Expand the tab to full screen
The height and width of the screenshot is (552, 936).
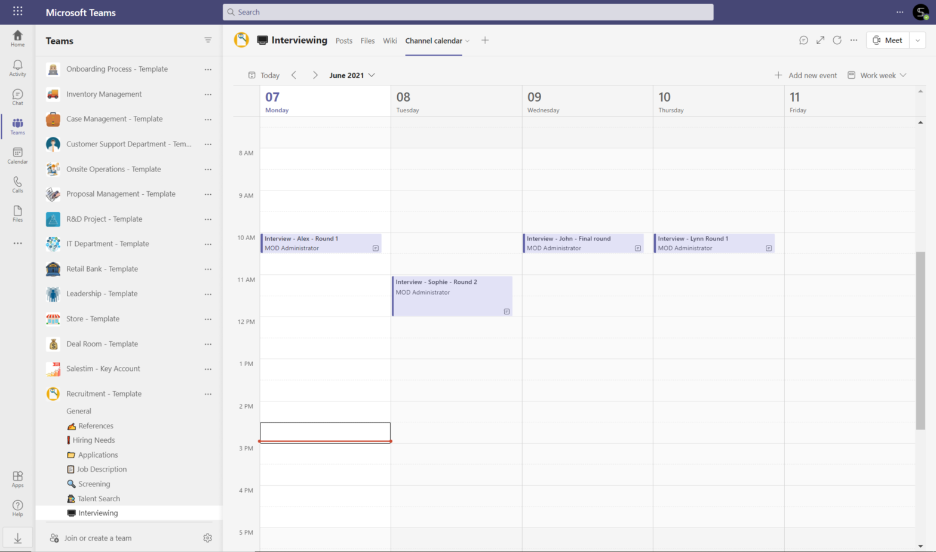(820, 40)
